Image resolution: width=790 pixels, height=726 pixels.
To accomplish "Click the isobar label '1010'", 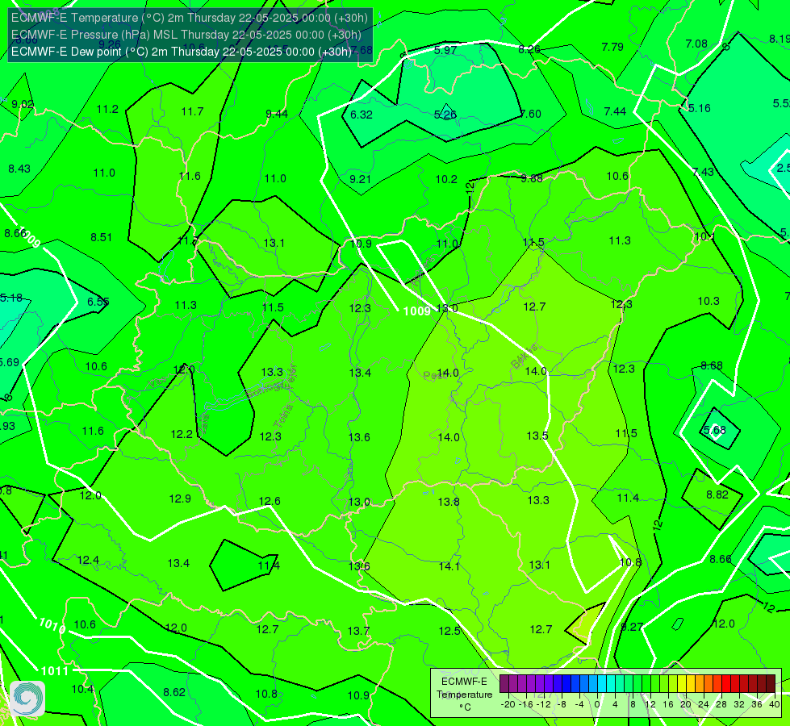I will (x=52, y=626).
